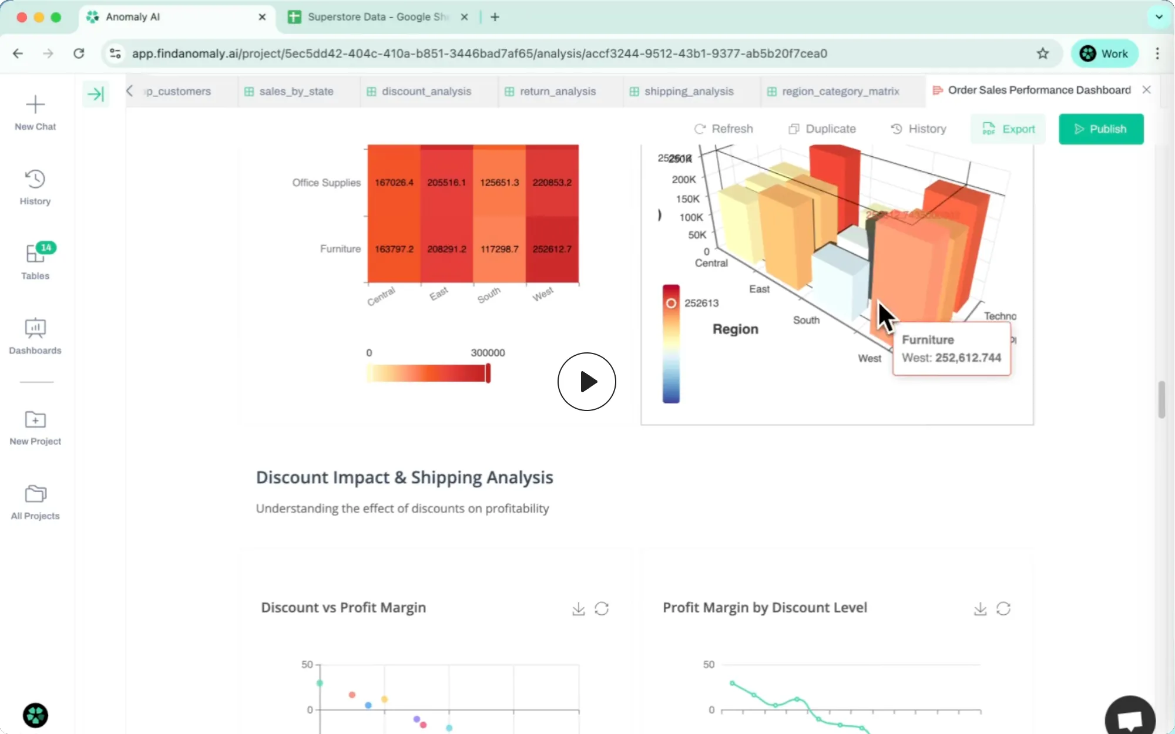Toggle site permissions icon in address bar
Screen dimensions: 1175x734
point(115,53)
